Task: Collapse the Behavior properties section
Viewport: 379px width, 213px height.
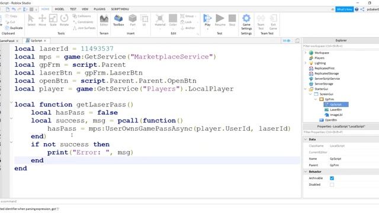Action: [x=306, y=172]
